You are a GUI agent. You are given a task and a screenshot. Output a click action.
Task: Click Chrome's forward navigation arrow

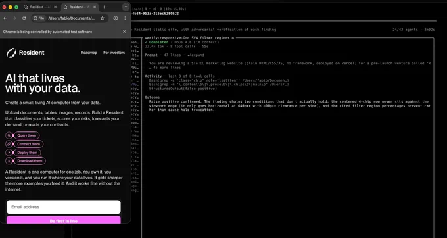click(x=14, y=18)
